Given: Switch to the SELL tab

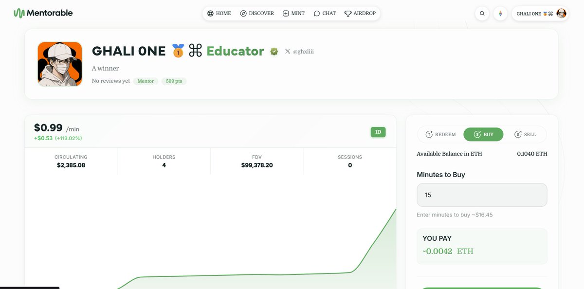Looking at the screenshot, I should pyautogui.click(x=525, y=134).
